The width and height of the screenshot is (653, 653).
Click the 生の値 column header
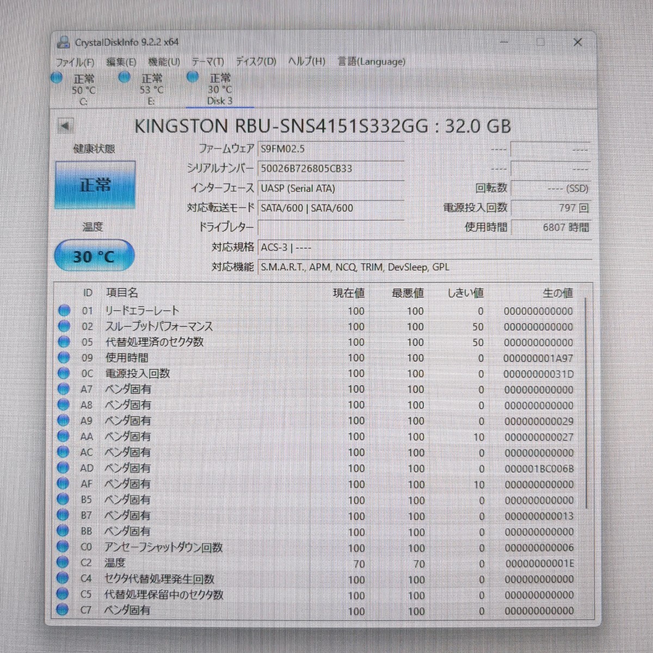pyautogui.click(x=558, y=293)
